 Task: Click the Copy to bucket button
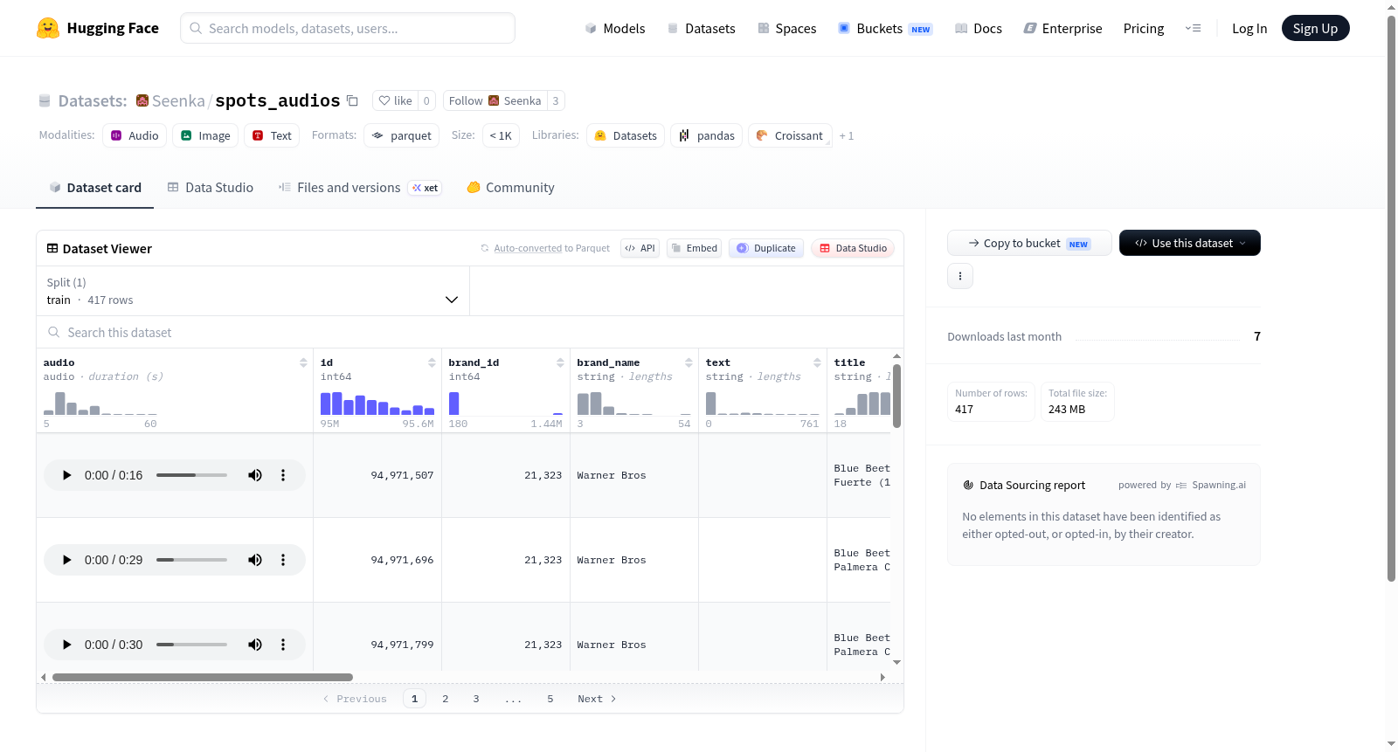[1029, 243]
